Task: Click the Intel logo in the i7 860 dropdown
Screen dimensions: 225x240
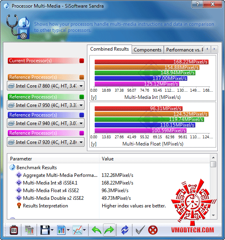Action: (x=11, y=86)
